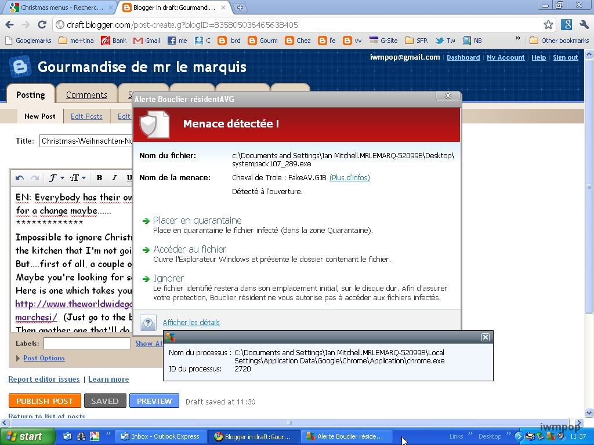This screenshot has width=594, height=445.
Task: Open the font size dropdown
Action: click(78, 178)
